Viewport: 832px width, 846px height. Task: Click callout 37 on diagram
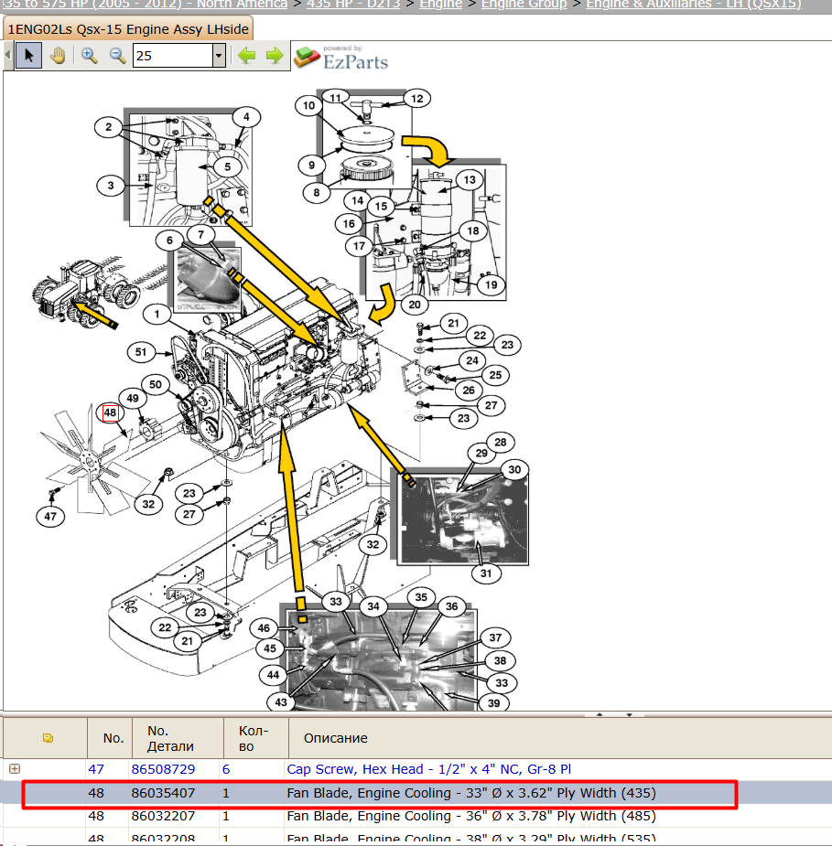pos(495,637)
